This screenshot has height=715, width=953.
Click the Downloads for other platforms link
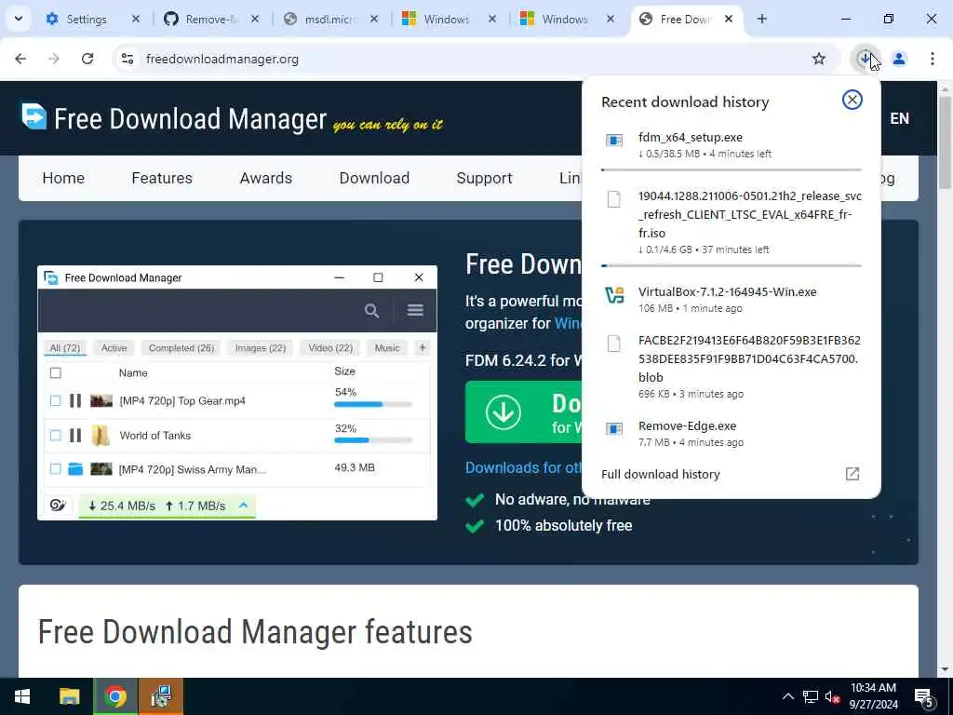tap(523, 467)
